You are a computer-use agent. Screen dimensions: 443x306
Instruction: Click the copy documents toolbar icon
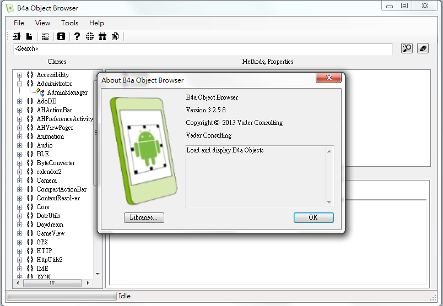tap(115, 36)
